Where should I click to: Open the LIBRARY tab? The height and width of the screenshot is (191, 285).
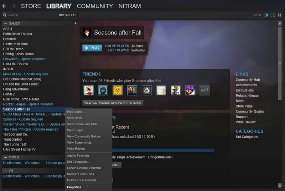(x=59, y=6)
